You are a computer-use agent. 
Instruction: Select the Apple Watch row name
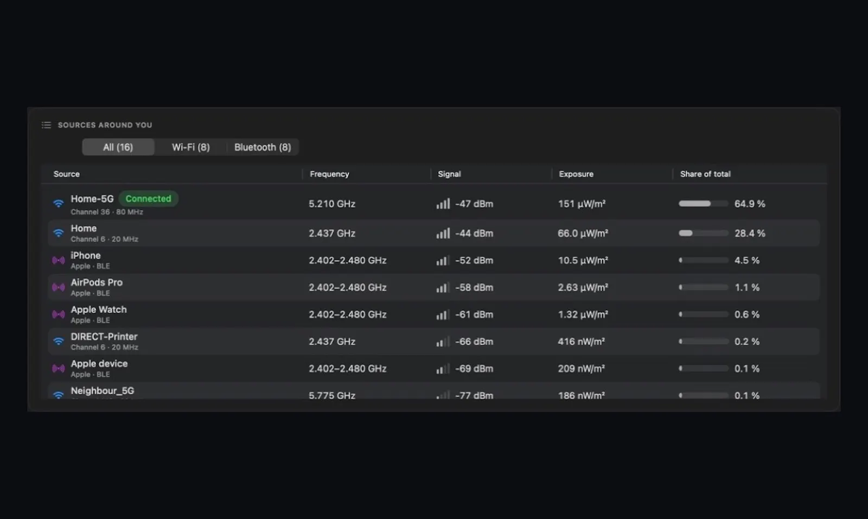(x=99, y=309)
